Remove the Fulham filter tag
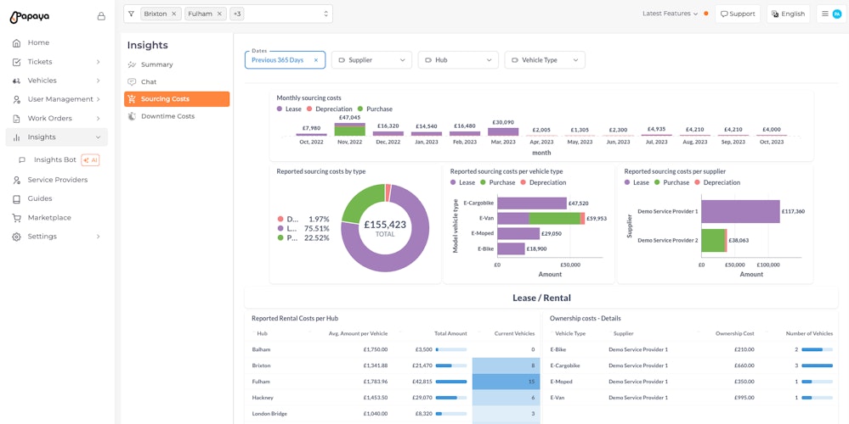 (219, 14)
